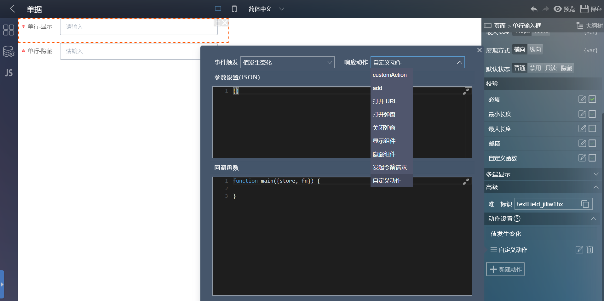The width and height of the screenshot is (604, 301).
Task: Choose 显示组件 from the list
Action: point(392,141)
